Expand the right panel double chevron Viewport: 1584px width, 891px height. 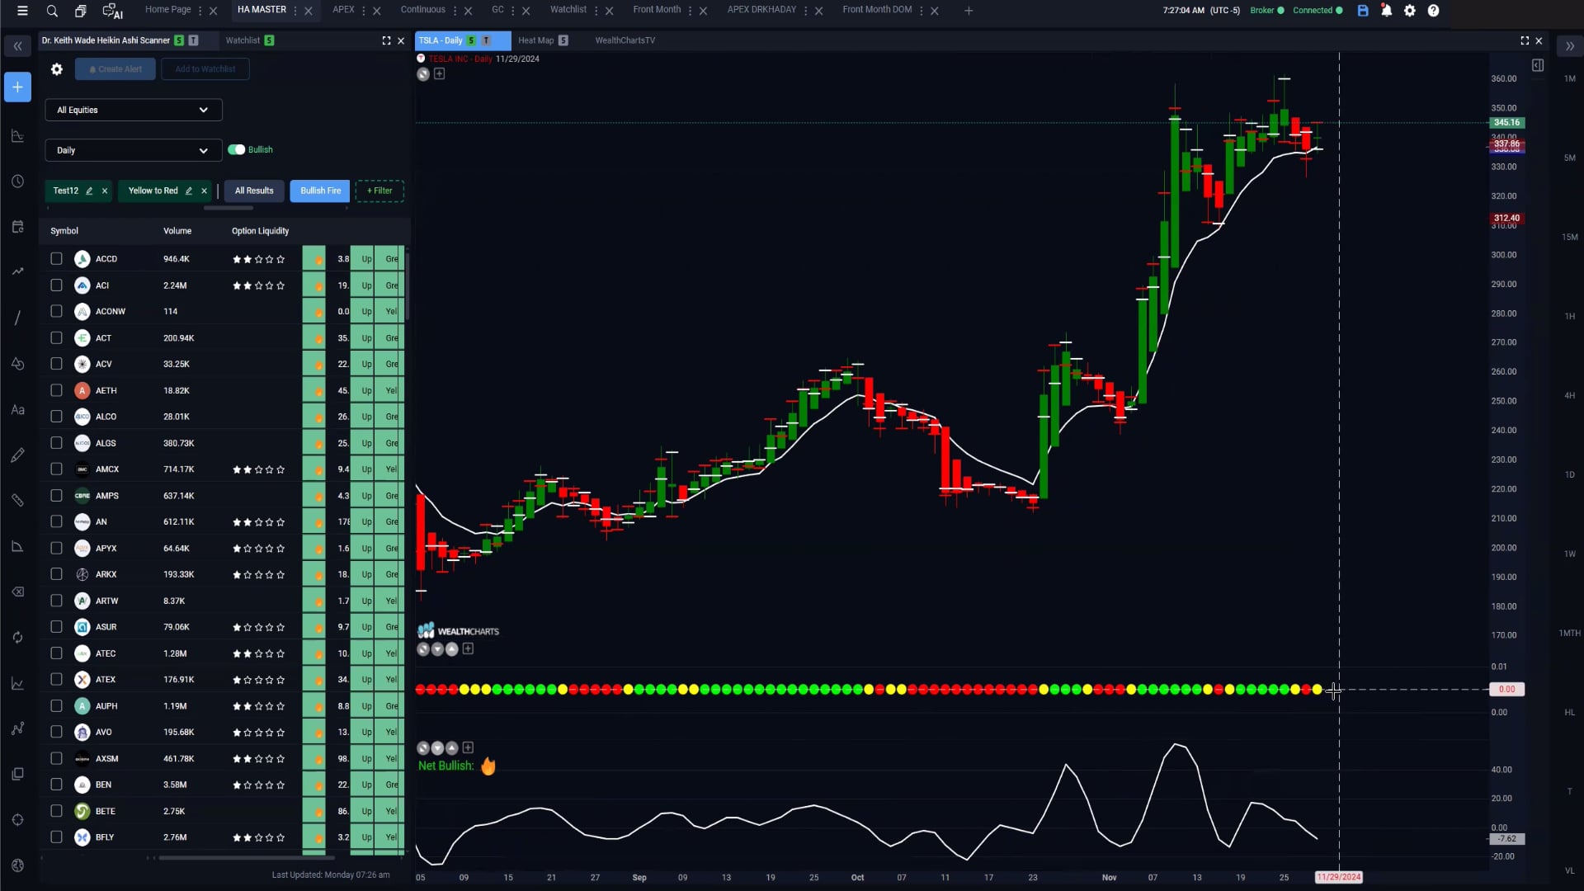(1570, 46)
